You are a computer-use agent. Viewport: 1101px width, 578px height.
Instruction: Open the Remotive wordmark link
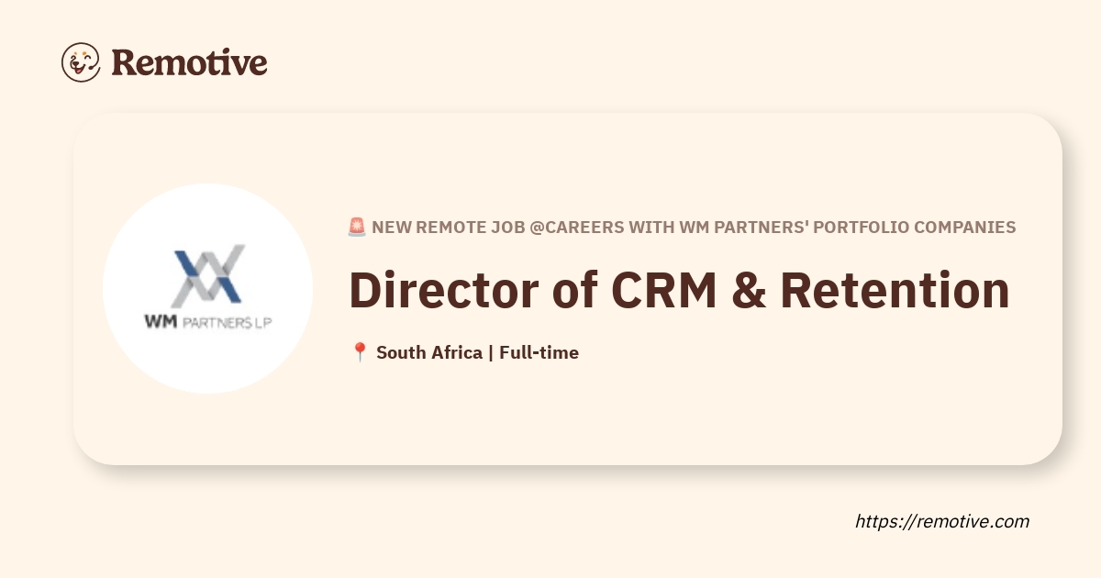point(189,62)
